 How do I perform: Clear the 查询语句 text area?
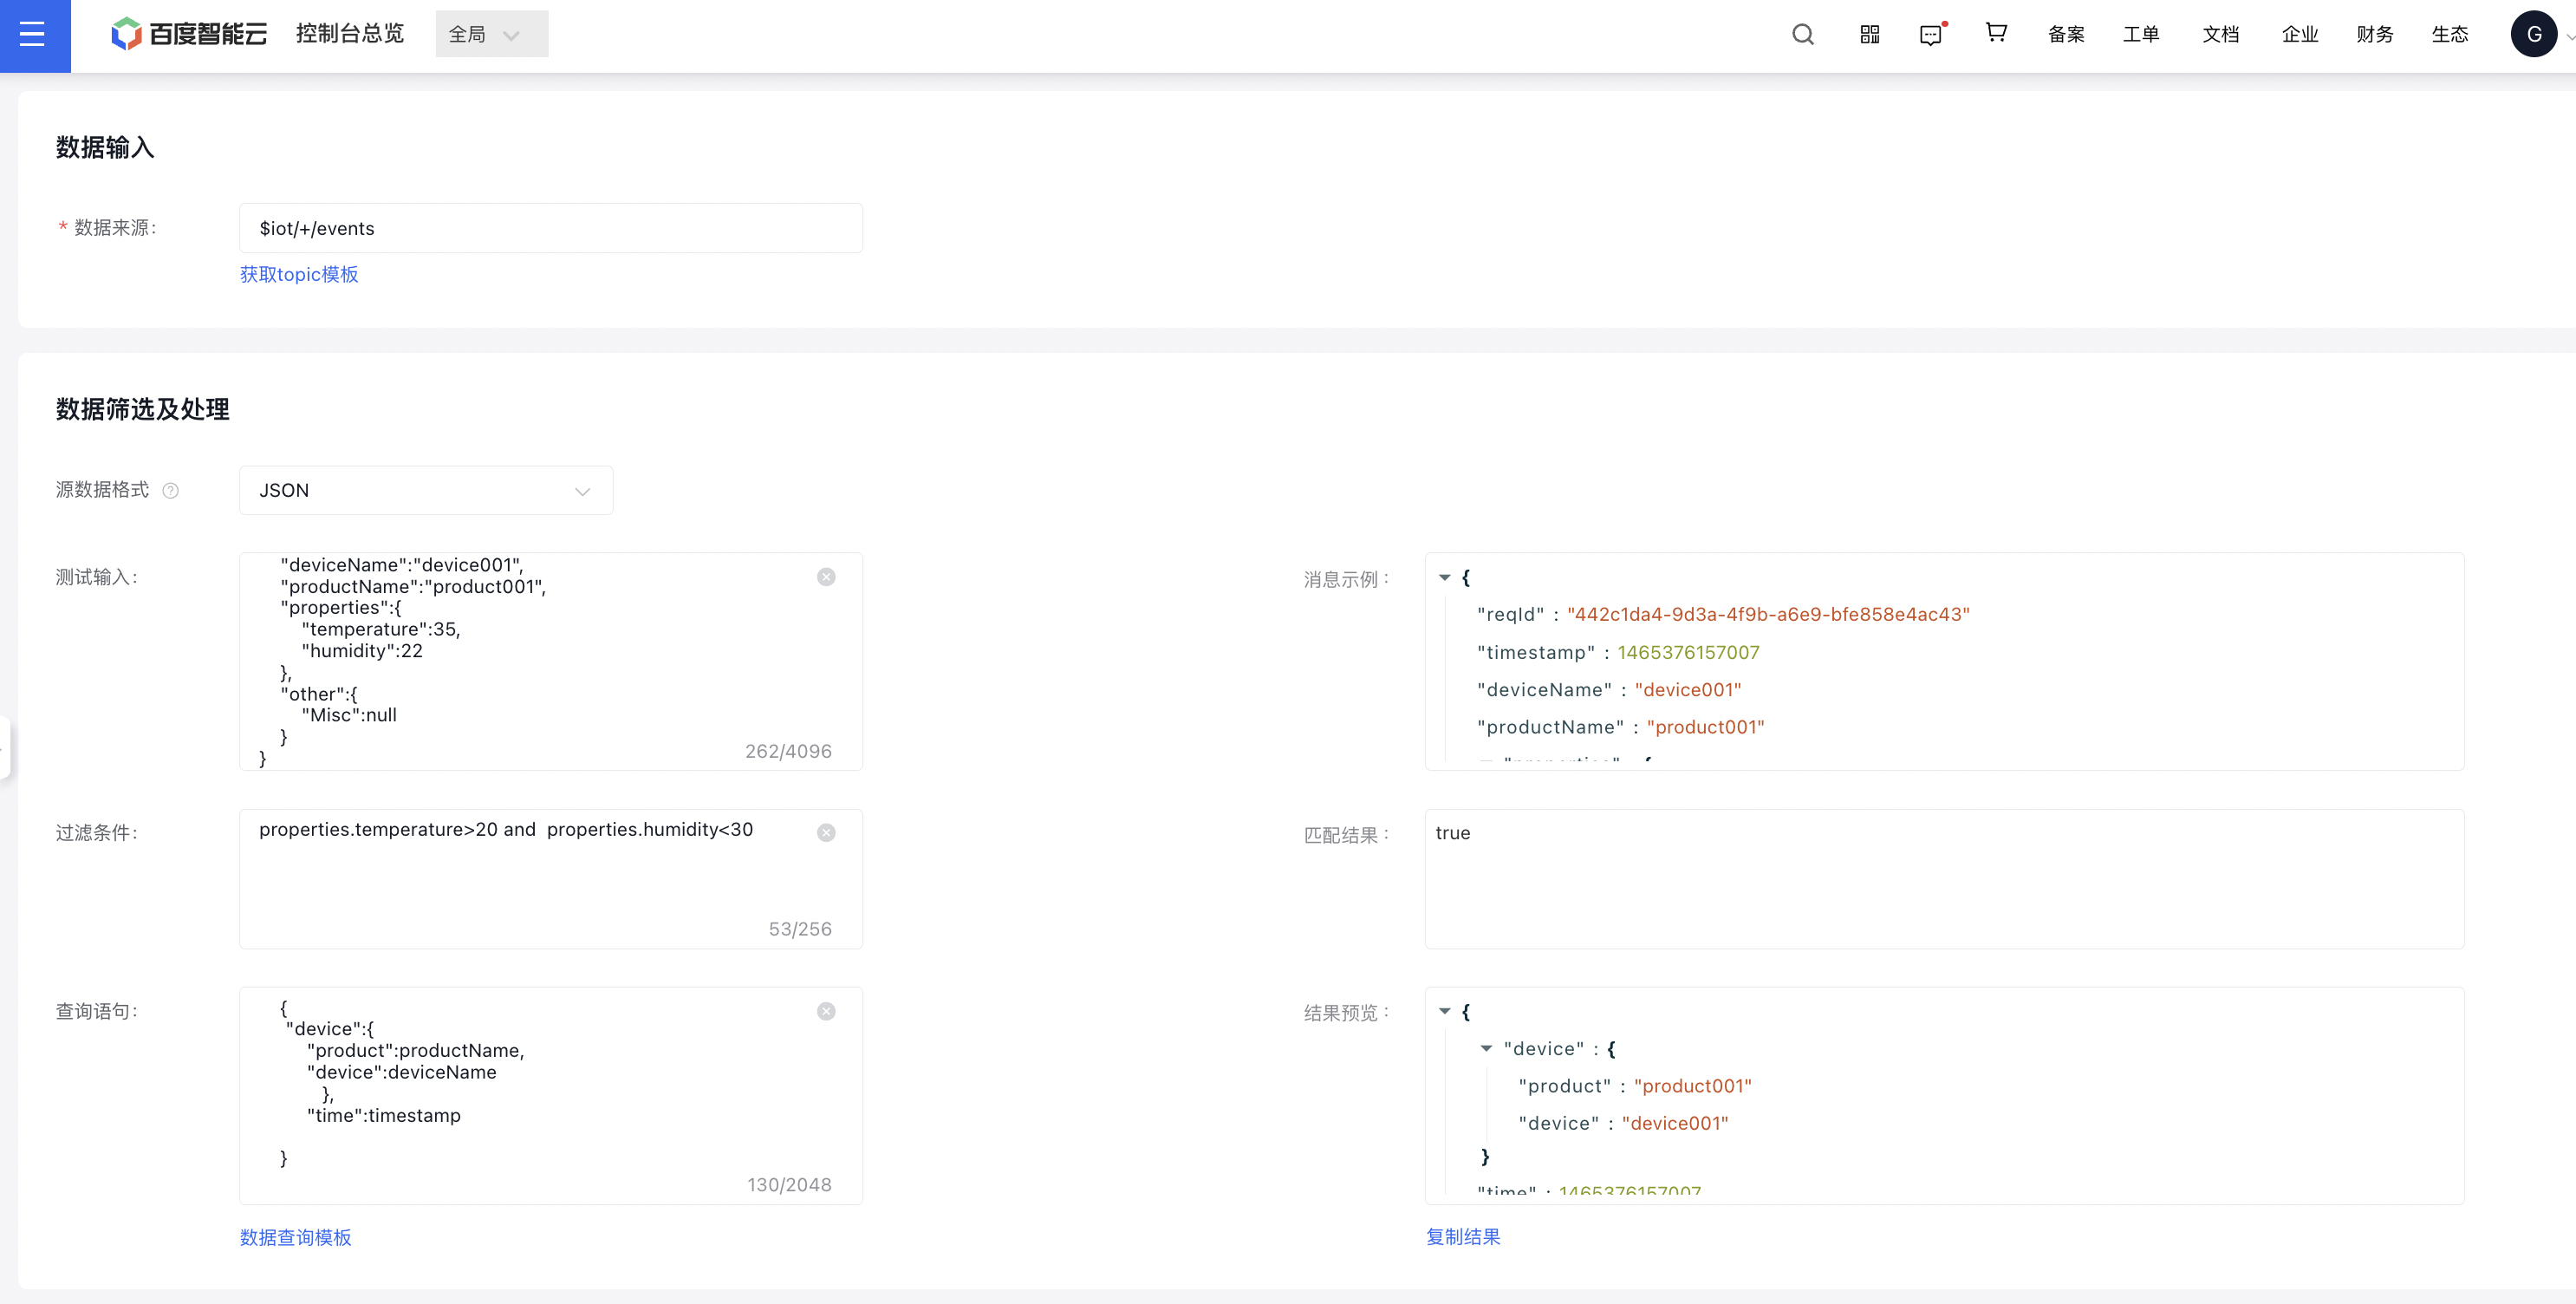pyautogui.click(x=826, y=1011)
